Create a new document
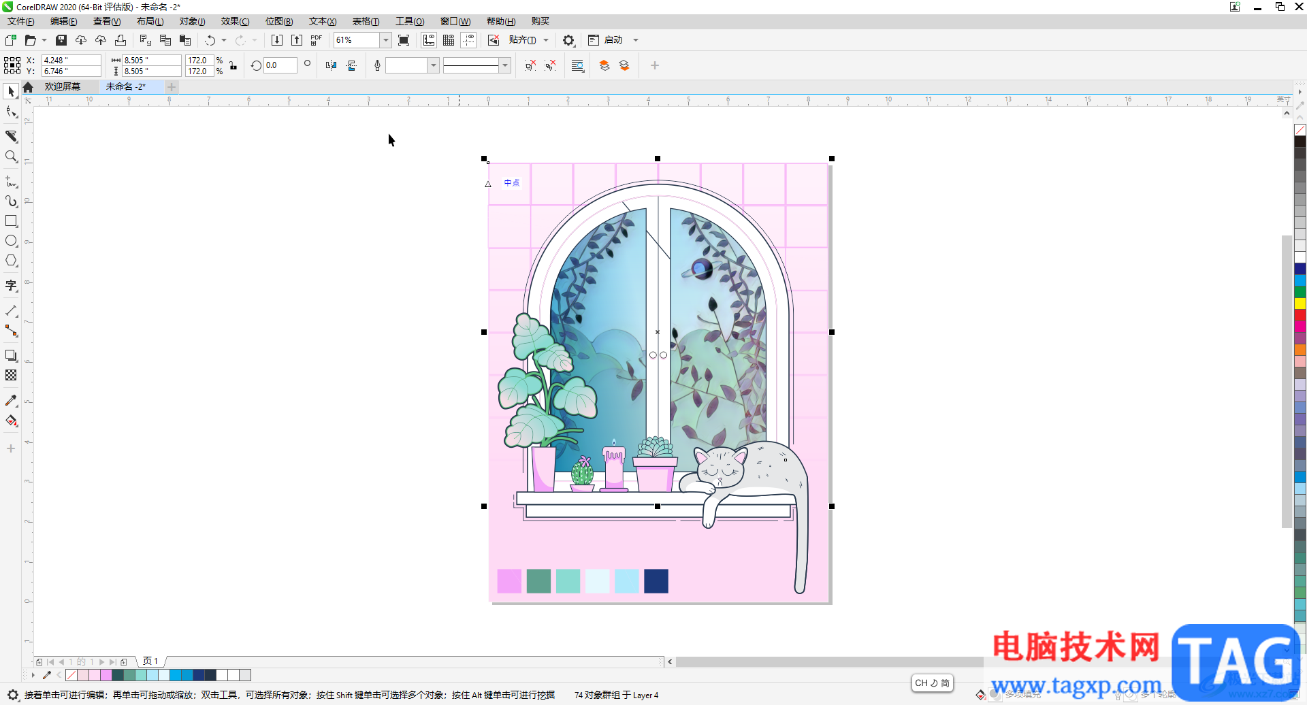Viewport: 1307px width, 705px height. [x=10, y=40]
